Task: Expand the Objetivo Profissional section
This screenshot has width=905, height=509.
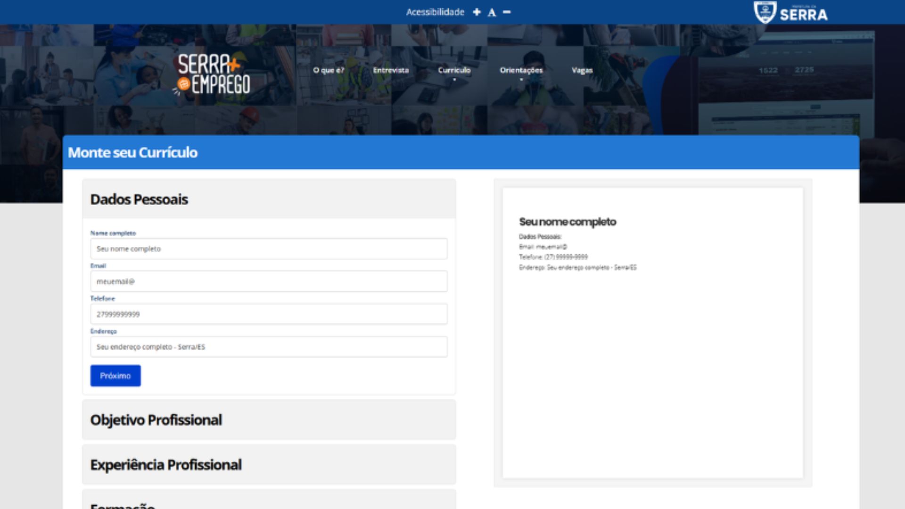Action: [x=269, y=420]
